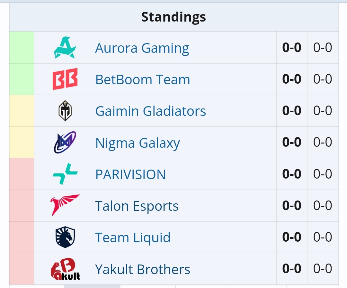
Task: Click the Team Liquid horse logo
Action: click(65, 237)
